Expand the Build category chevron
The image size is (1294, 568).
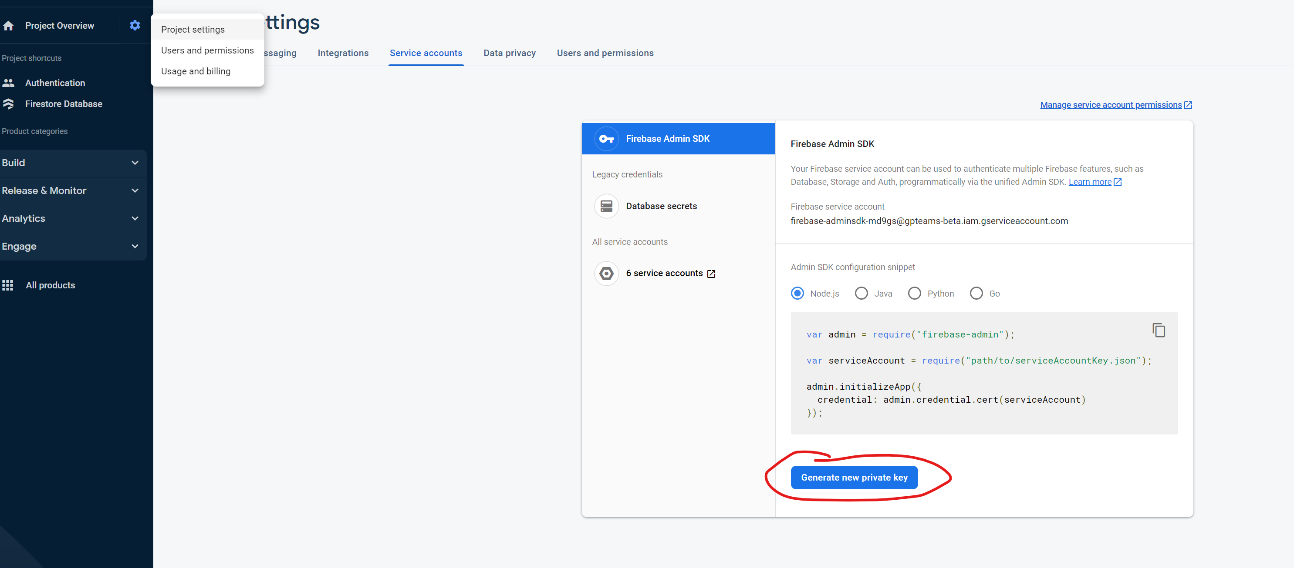[135, 163]
